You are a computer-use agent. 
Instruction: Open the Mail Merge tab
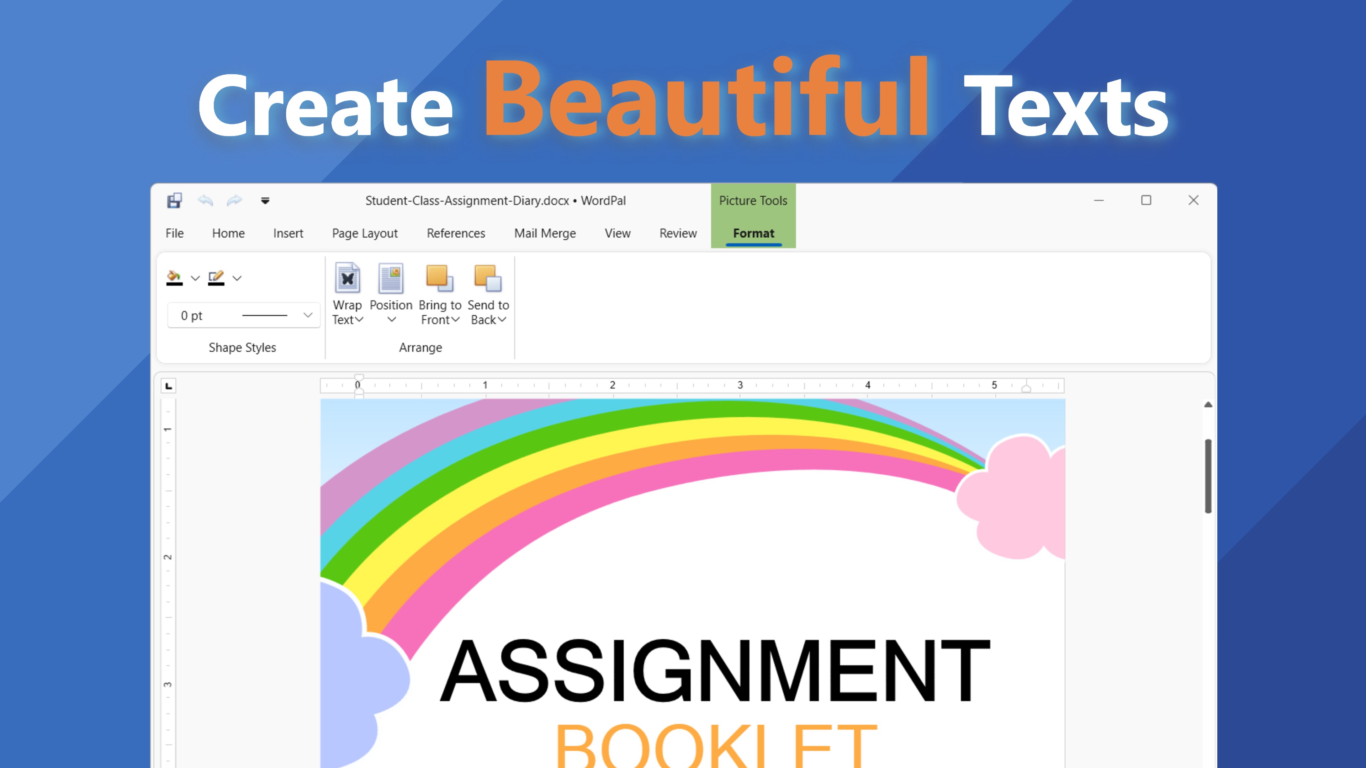coord(545,233)
